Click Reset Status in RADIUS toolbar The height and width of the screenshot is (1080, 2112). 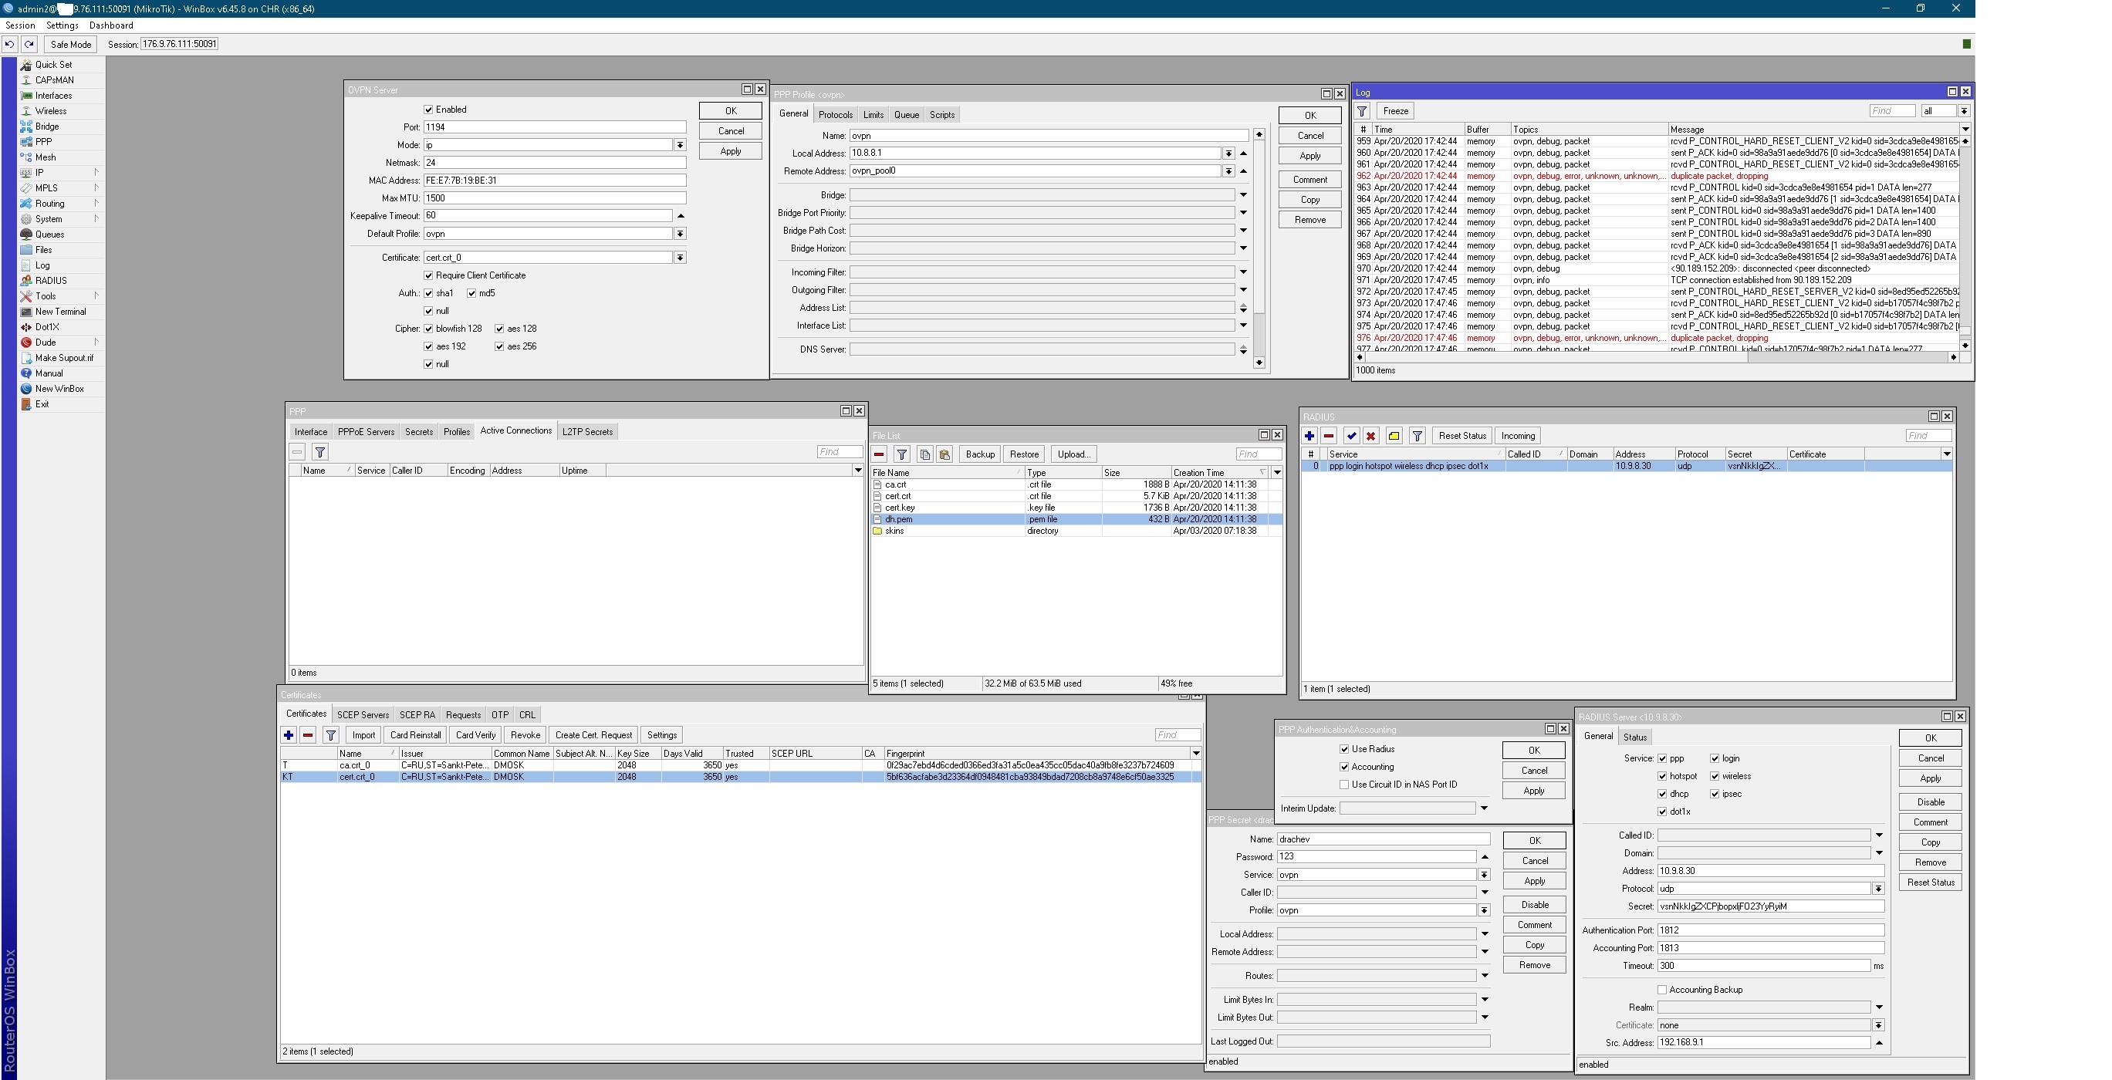pyautogui.click(x=1462, y=436)
